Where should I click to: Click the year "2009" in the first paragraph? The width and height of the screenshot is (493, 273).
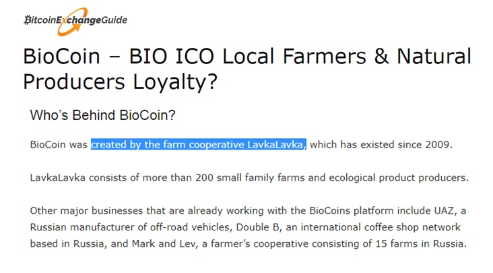(439, 145)
